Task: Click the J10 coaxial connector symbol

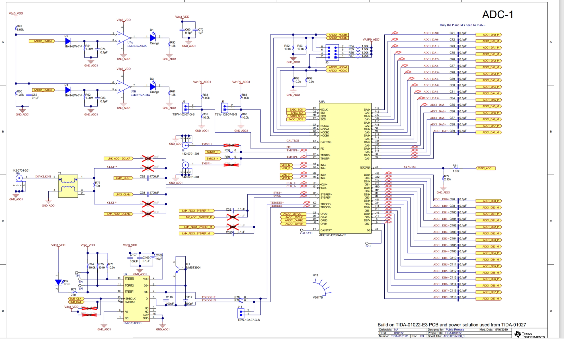Action: coord(19,178)
